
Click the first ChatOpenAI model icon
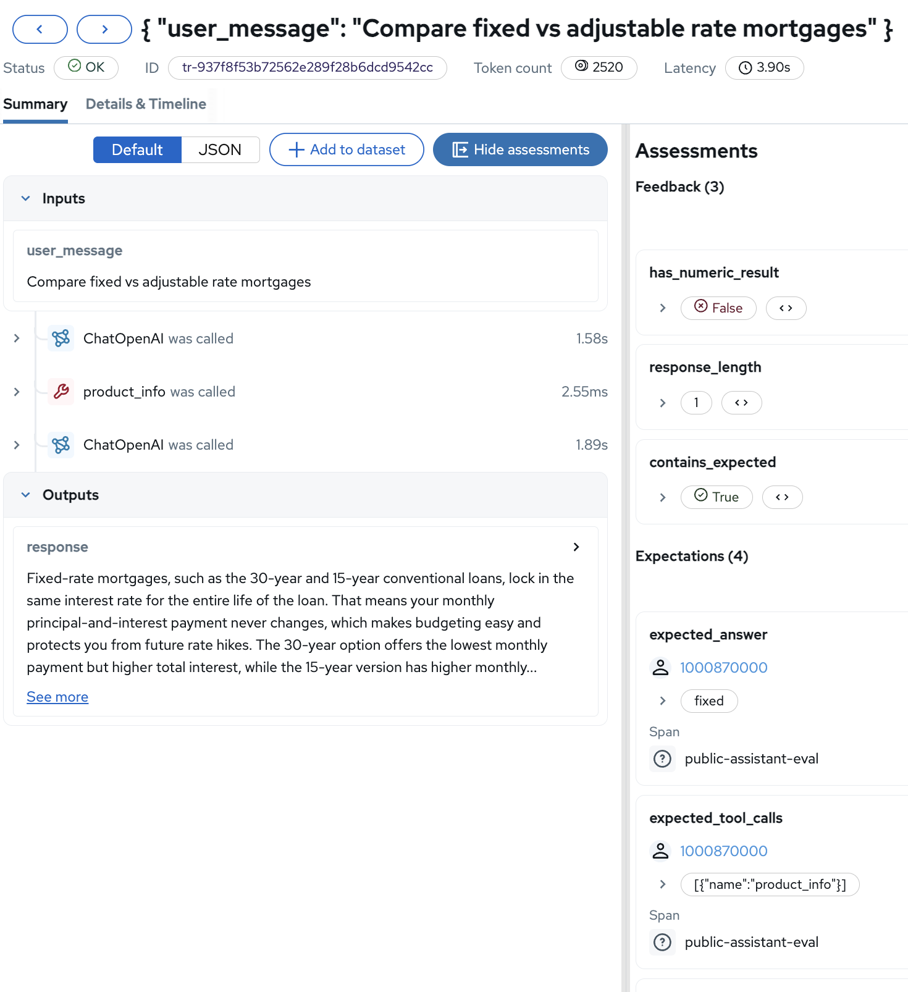tap(61, 338)
